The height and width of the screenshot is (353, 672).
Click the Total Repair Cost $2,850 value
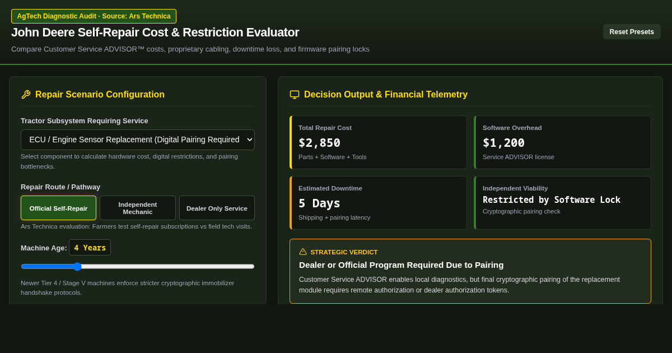pos(319,143)
